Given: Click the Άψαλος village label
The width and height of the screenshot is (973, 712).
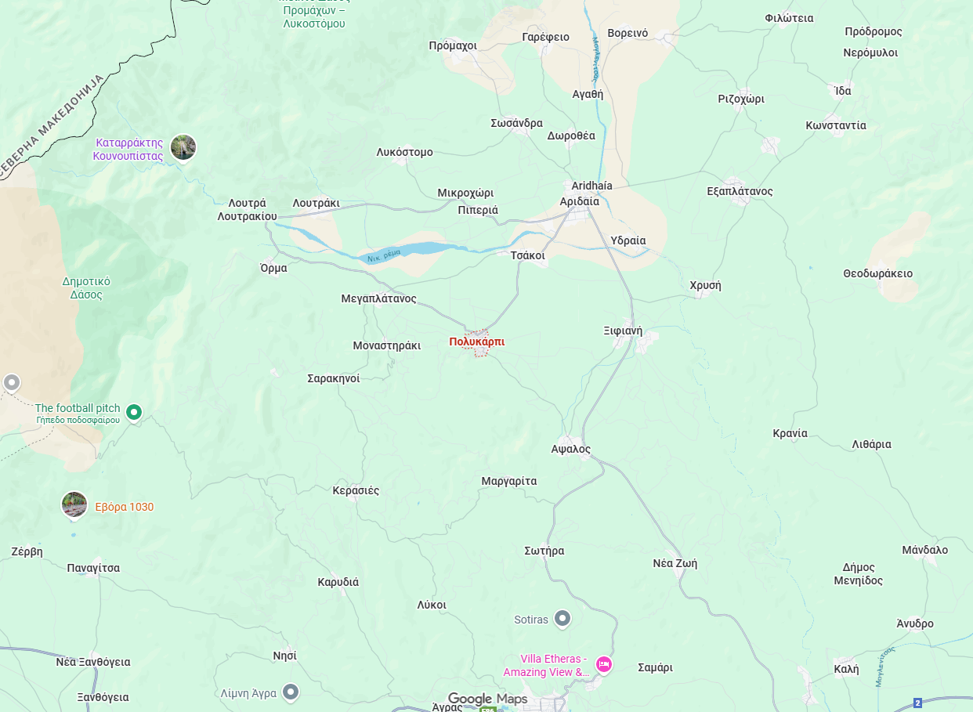Looking at the screenshot, I should pos(570,449).
